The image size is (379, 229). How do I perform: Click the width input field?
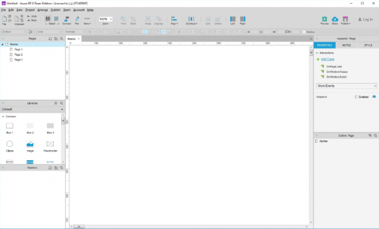(281, 32)
